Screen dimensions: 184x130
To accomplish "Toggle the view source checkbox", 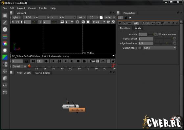I will [x=160, y=34].
